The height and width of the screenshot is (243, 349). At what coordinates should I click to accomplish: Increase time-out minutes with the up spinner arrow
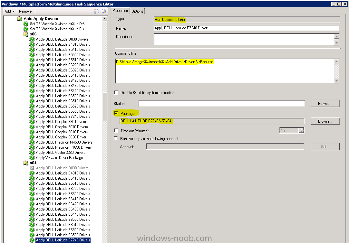tap(301, 129)
